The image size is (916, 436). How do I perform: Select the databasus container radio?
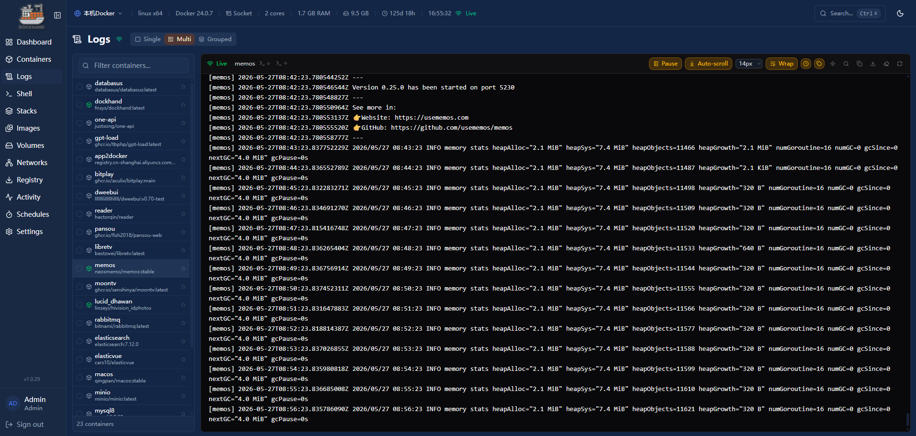click(x=79, y=87)
